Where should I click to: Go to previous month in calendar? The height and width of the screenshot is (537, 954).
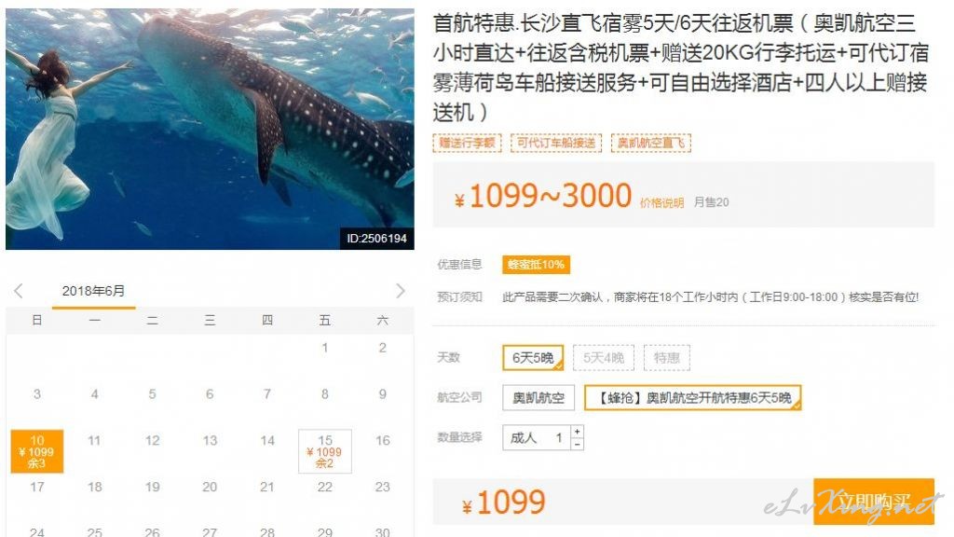click(x=19, y=291)
